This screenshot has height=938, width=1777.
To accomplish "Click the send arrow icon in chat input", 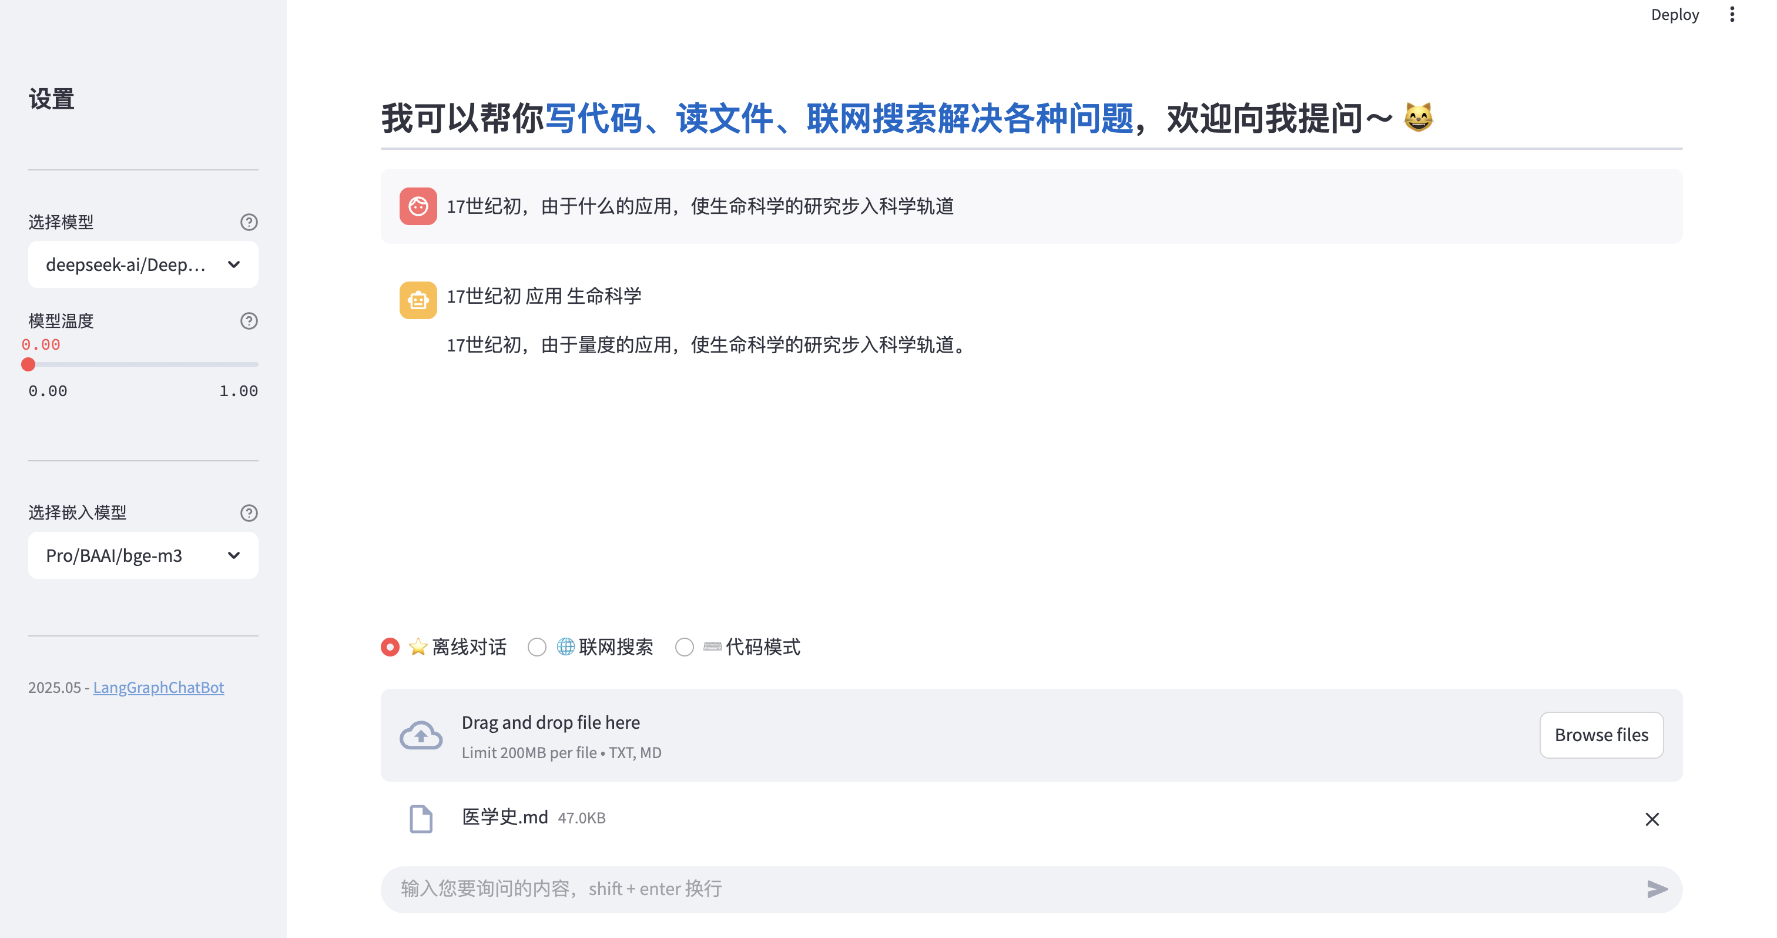I will [x=1657, y=889].
